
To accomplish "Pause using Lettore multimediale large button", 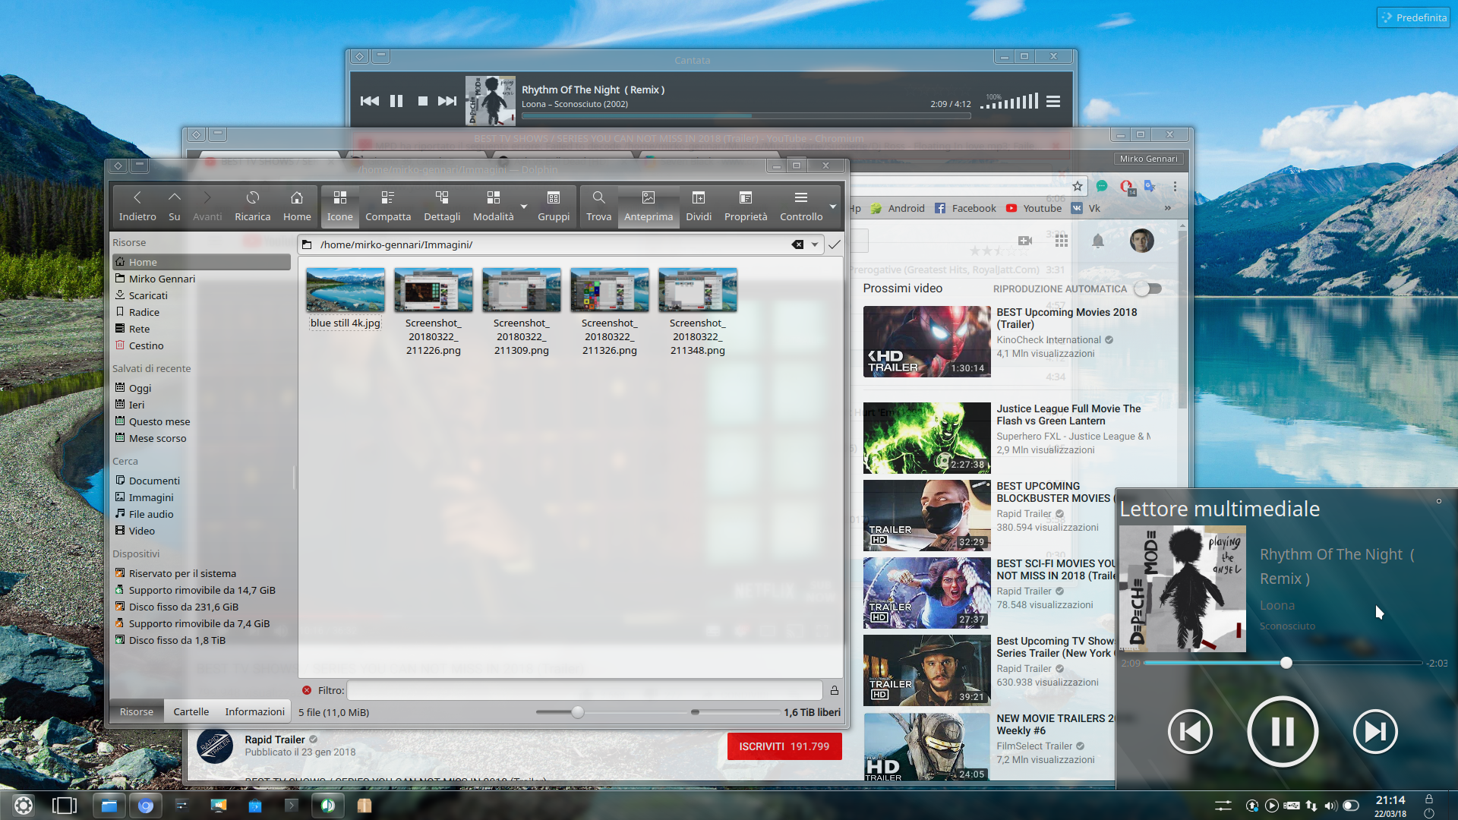I will [x=1283, y=732].
